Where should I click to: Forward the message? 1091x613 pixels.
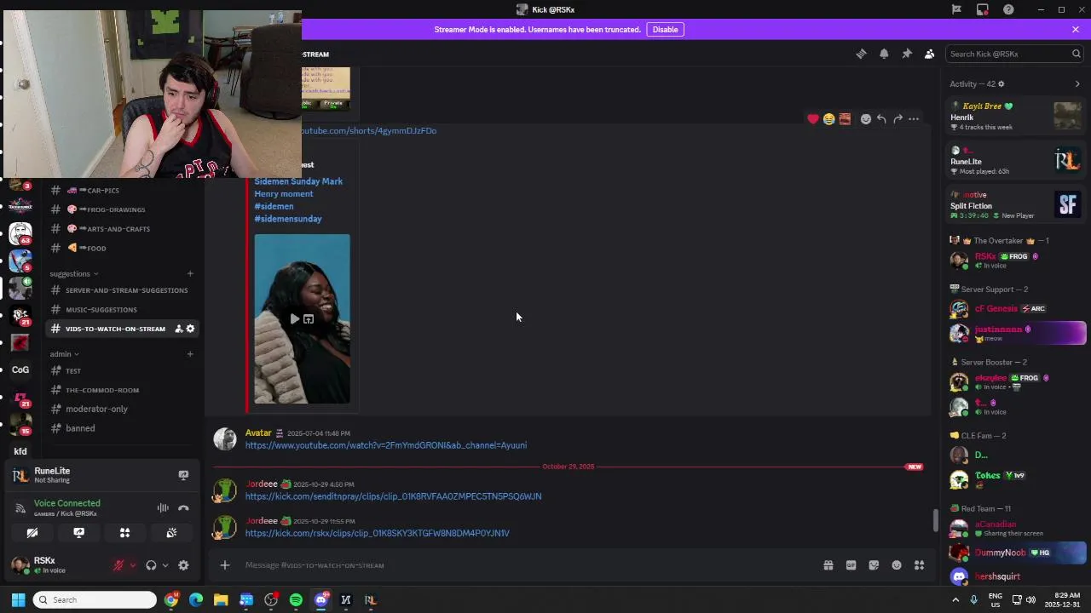898,119
